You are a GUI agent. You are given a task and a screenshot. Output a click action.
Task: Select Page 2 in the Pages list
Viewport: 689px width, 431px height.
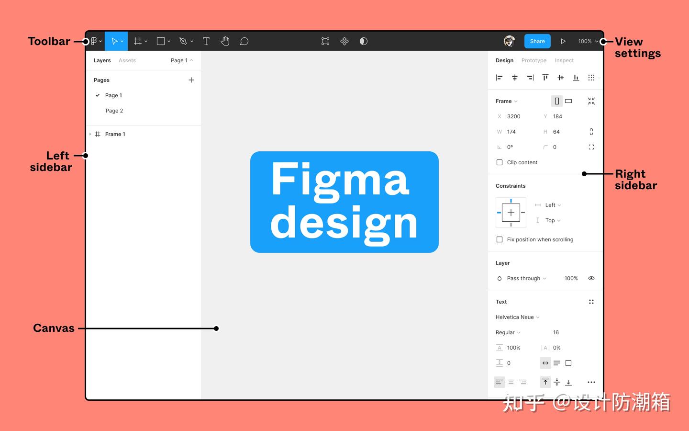[114, 111]
